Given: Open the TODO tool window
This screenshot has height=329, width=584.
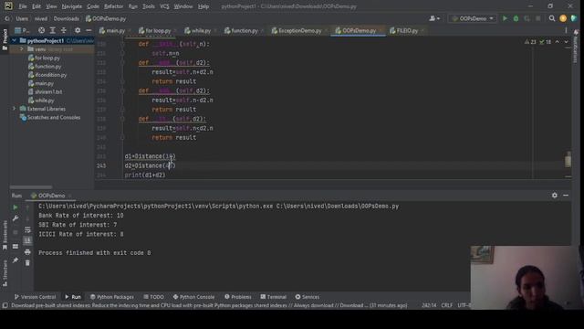Looking at the screenshot, I should 153,297.
